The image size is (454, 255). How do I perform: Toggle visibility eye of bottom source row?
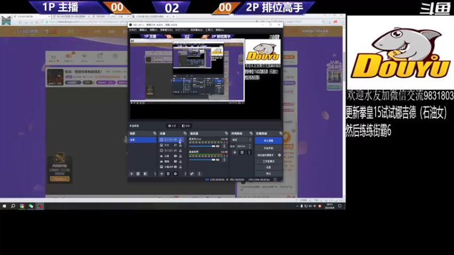[175, 167]
